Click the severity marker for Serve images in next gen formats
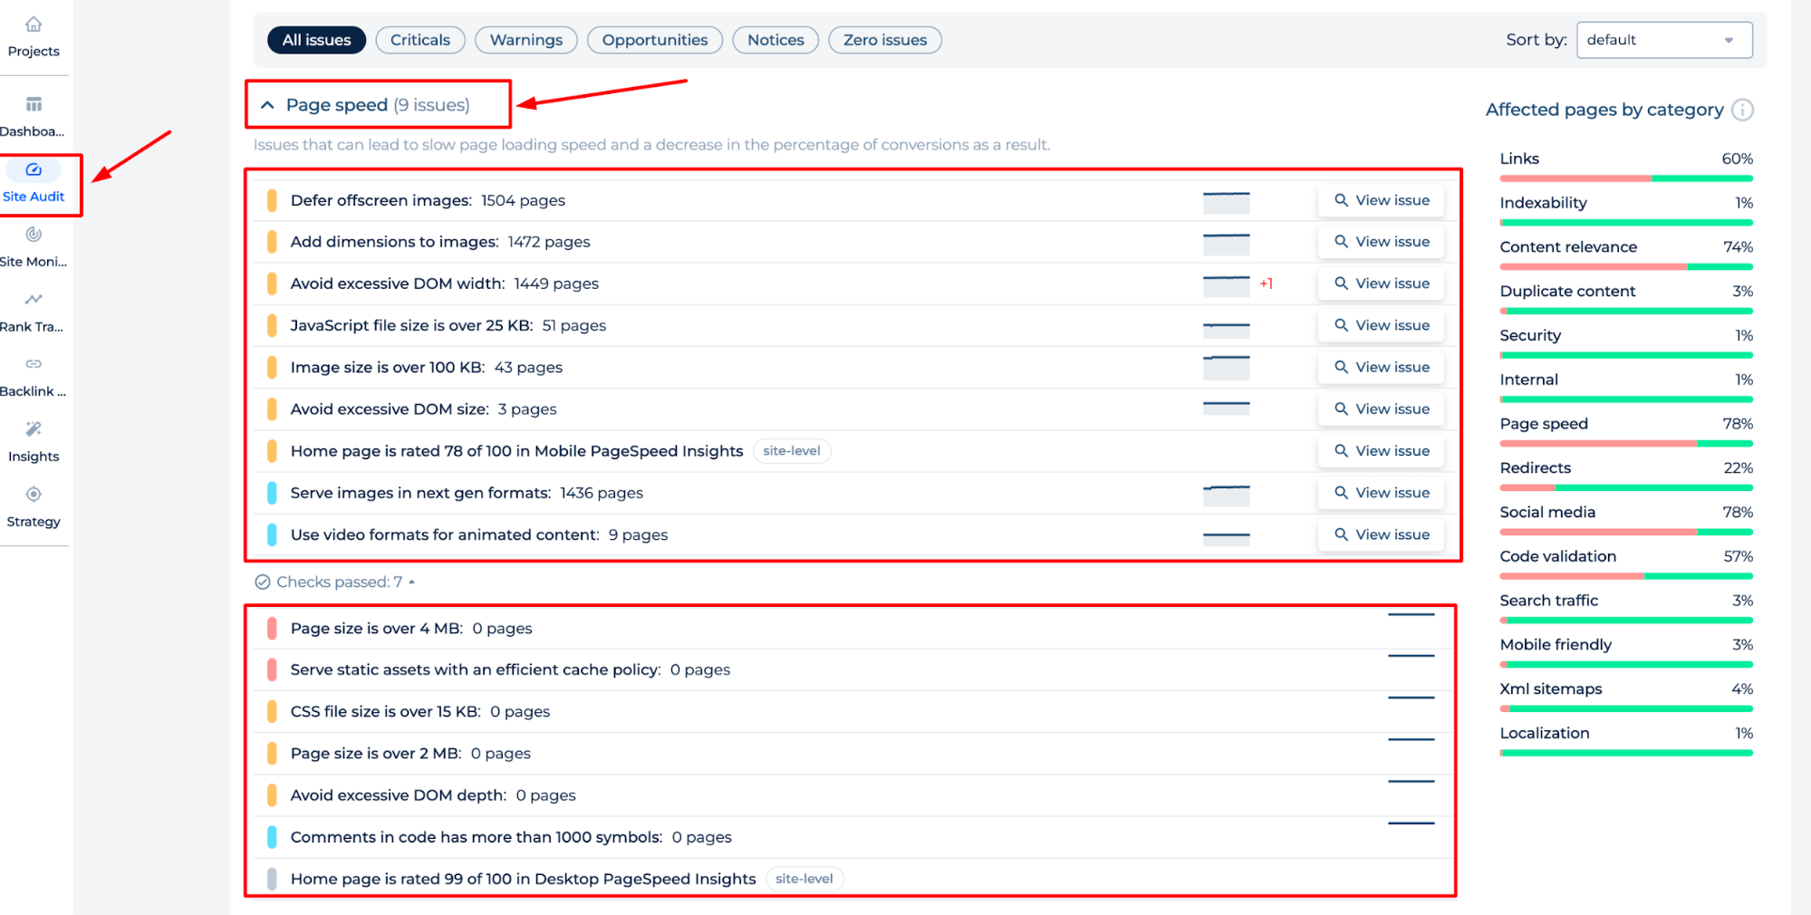This screenshot has height=915, width=1811. [272, 493]
